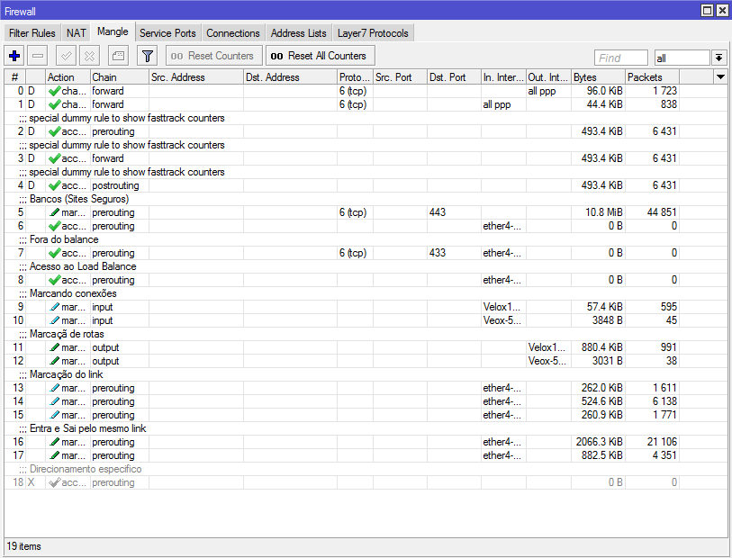Disable selected rule with X icon
This screenshot has width=732, height=558.
(89, 56)
